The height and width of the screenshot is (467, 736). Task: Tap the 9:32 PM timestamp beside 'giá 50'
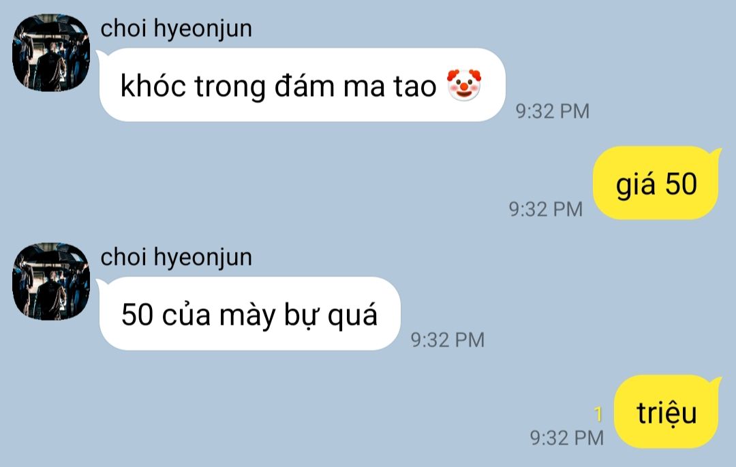tap(545, 209)
